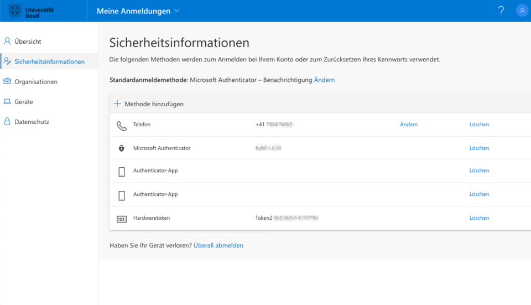Open the user account avatar menu

point(522,11)
